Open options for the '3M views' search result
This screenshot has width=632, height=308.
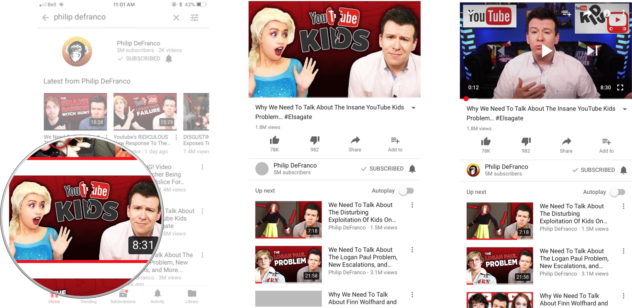(x=203, y=255)
